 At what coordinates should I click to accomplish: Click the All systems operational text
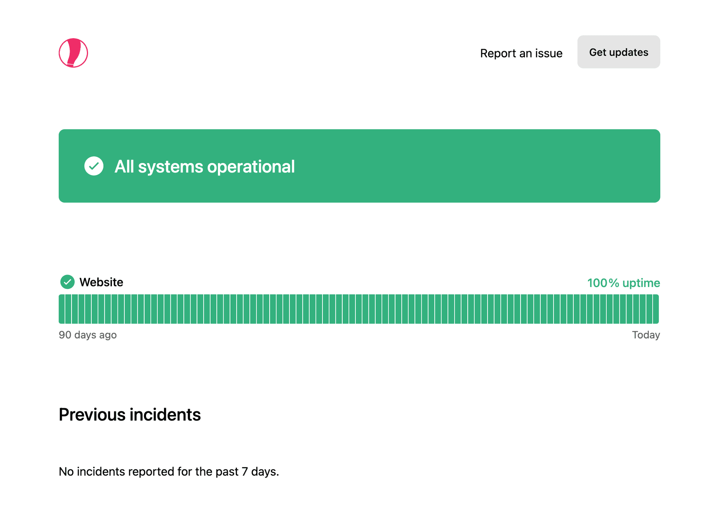click(204, 167)
